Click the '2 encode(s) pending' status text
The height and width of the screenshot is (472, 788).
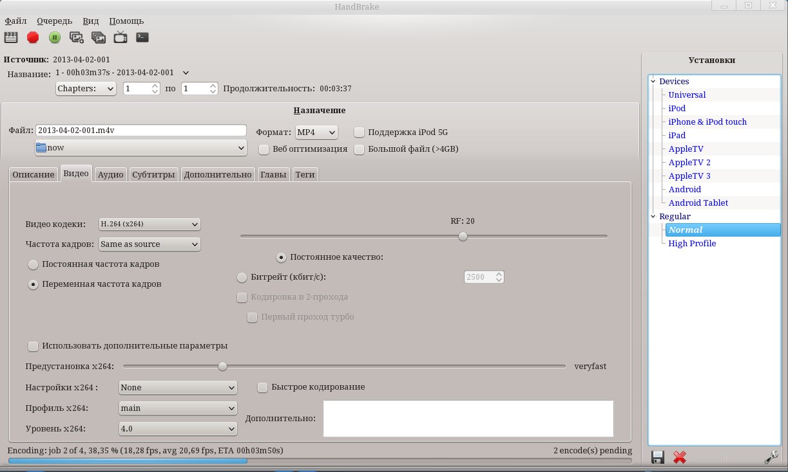592,450
